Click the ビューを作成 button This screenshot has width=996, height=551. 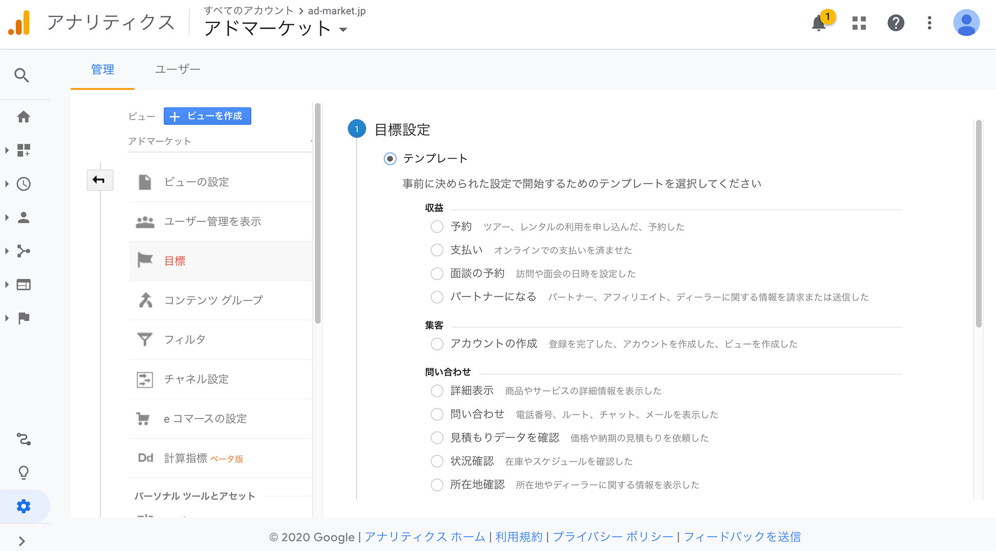[207, 116]
